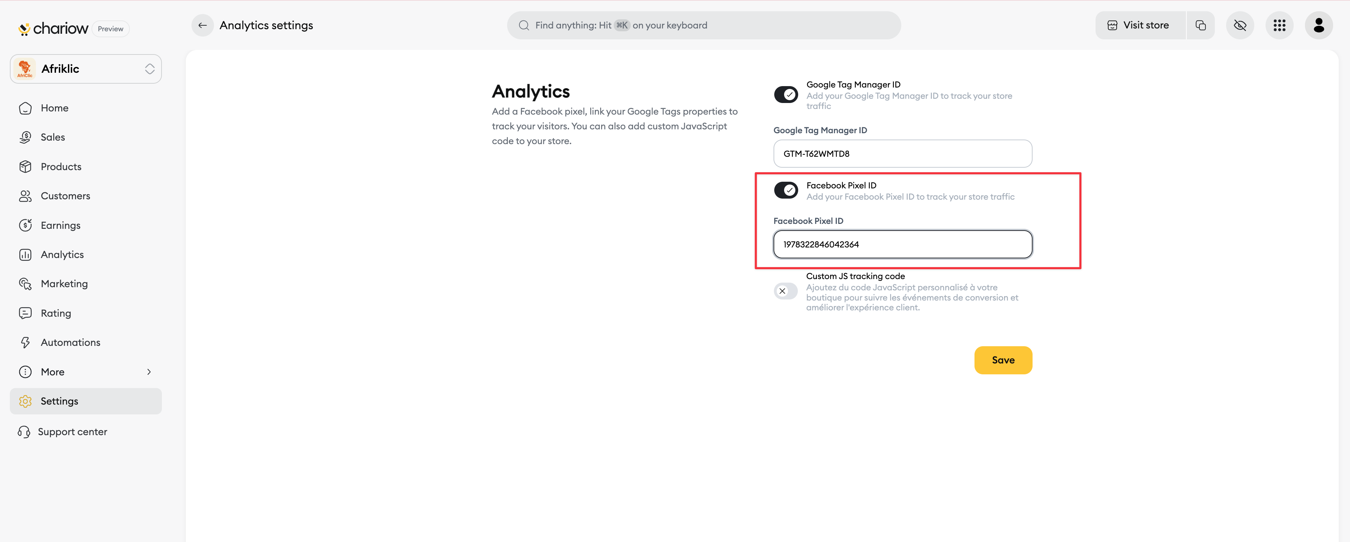The height and width of the screenshot is (542, 1350).
Task: Open the apps grid menu icon
Action: [1279, 25]
